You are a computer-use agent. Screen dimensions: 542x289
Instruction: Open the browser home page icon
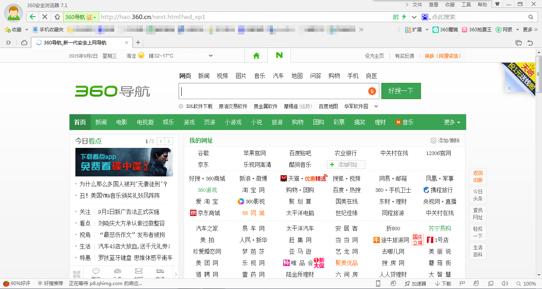[x=57, y=17]
